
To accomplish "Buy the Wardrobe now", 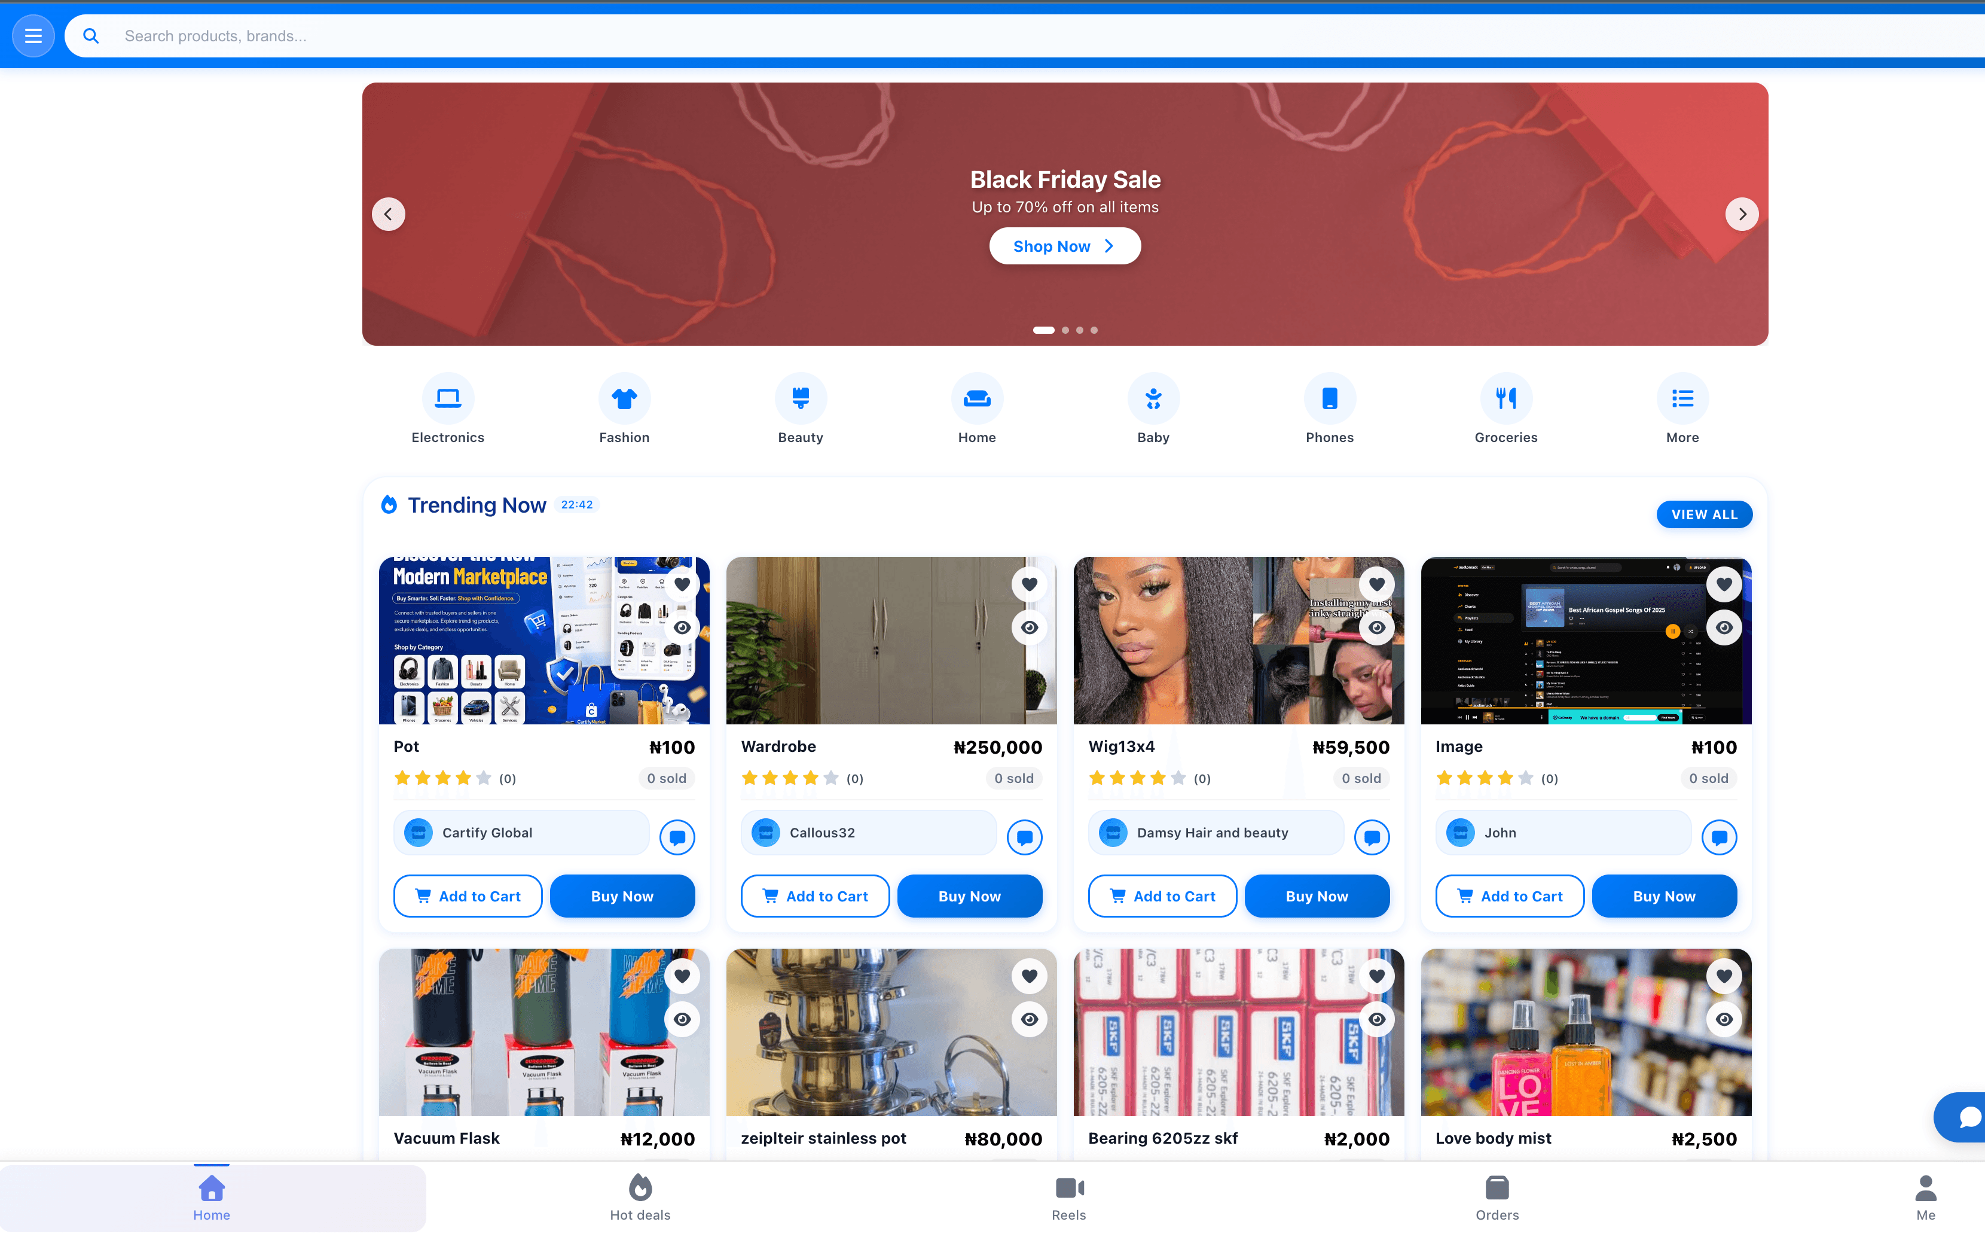I will click(970, 897).
